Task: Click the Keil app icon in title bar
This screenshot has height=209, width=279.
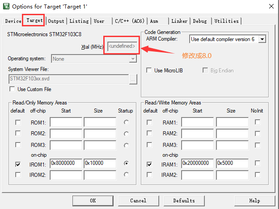Action: click(x=5, y=6)
